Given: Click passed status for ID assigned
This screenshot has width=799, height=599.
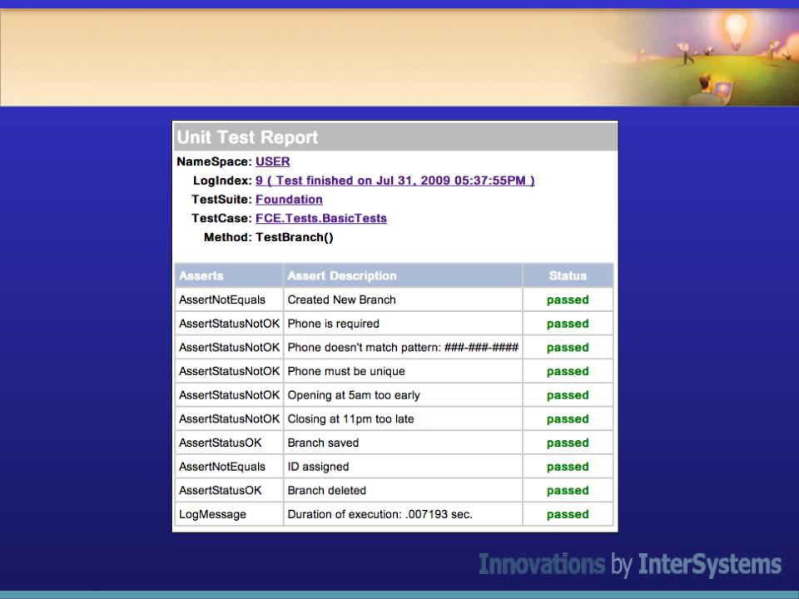Looking at the screenshot, I should coord(568,467).
